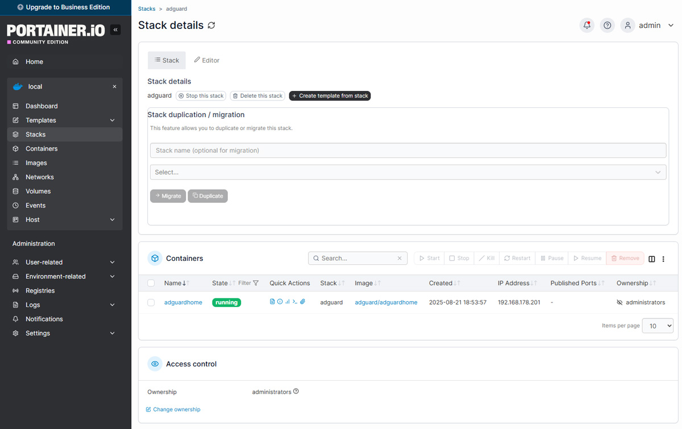The width and height of the screenshot is (682, 429).
Task: Open Events in the sidebar
Action: [65, 205]
